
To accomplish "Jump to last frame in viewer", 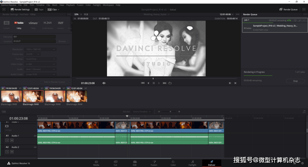I will click(x=165, y=83).
